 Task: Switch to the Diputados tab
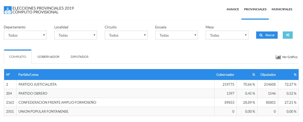coord(79,57)
